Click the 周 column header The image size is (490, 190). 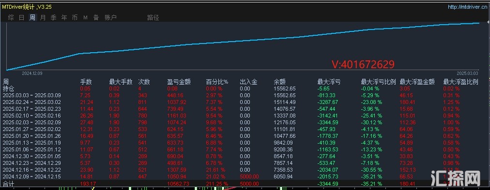(x=6, y=82)
